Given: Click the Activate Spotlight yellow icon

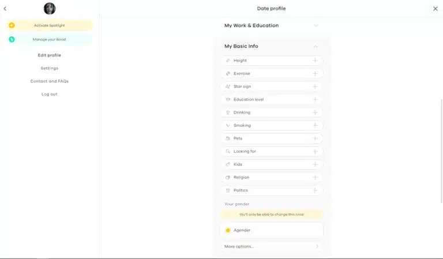Looking at the screenshot, I should pos(12,25).
